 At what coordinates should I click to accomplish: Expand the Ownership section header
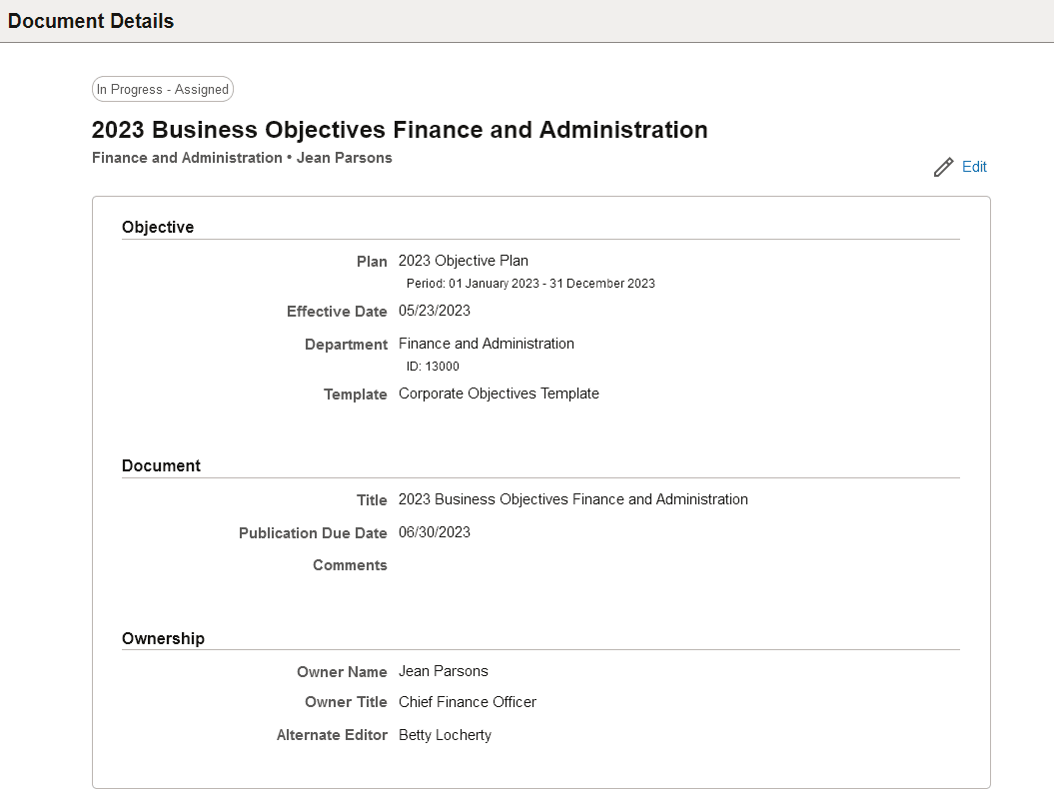point(163,638)
